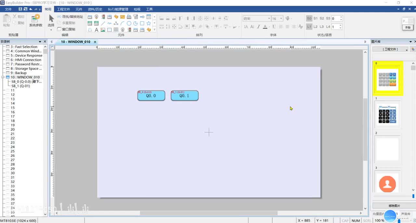
Task: Switch to the IIoT/能源管理 ribbon tab
Action: pyautogui.click(x=118, y=9)
